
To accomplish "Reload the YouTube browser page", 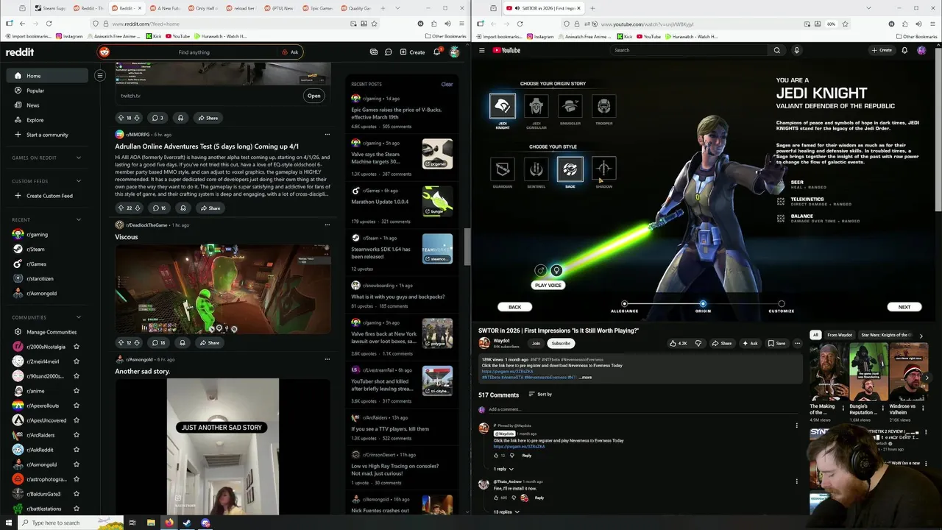I will [x=520, y=24].
